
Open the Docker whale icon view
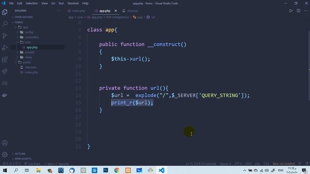click(x=5, y=95)
